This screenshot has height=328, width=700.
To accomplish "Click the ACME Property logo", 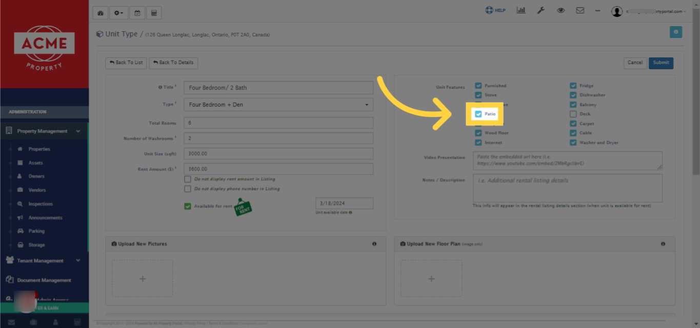I will point(44,49).
